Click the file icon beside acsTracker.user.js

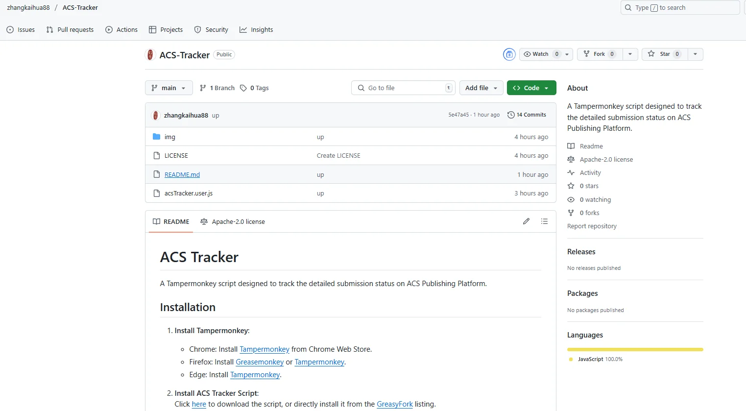(x=157, y=193)
